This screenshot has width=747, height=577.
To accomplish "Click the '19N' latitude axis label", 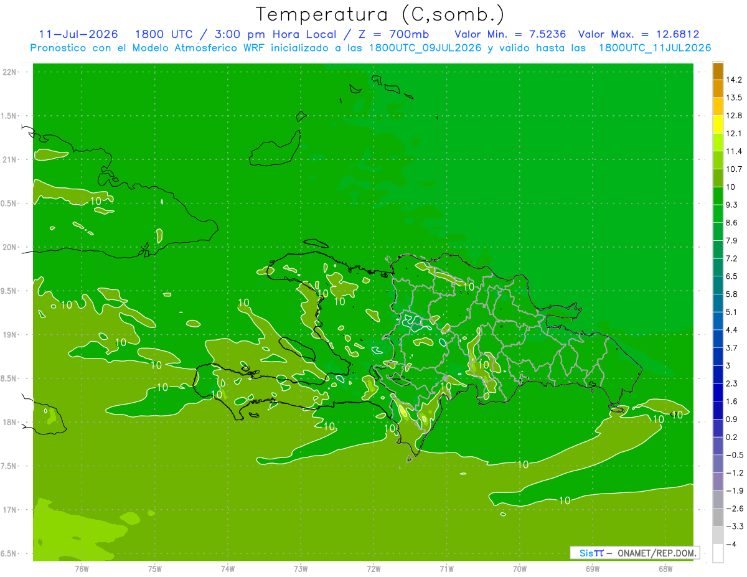I will tap(9, 335).
